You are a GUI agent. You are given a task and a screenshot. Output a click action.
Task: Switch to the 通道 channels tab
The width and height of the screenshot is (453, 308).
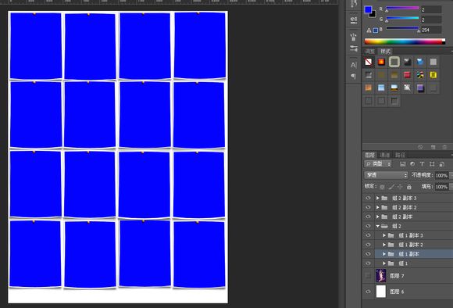tap(385, 156)
